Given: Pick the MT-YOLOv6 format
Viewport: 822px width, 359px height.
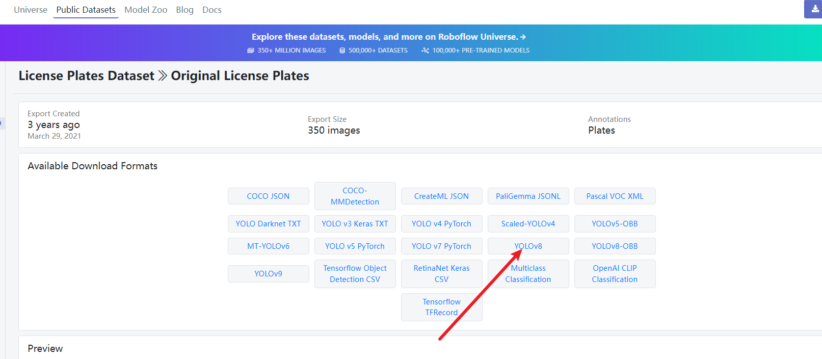Looking at the screenshot, I should tap(269, 246).
